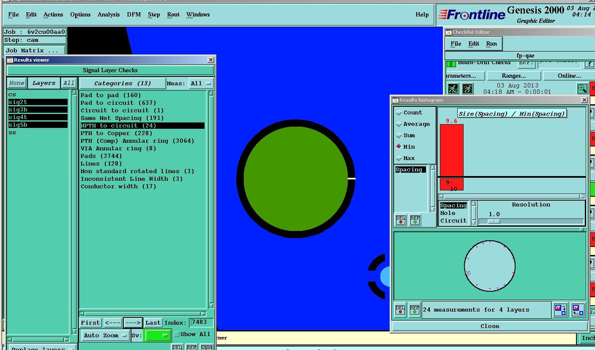The width and height of the screenshot is (595, 350).
Task: Click the previous result arrow button
Action: [113, 323]
